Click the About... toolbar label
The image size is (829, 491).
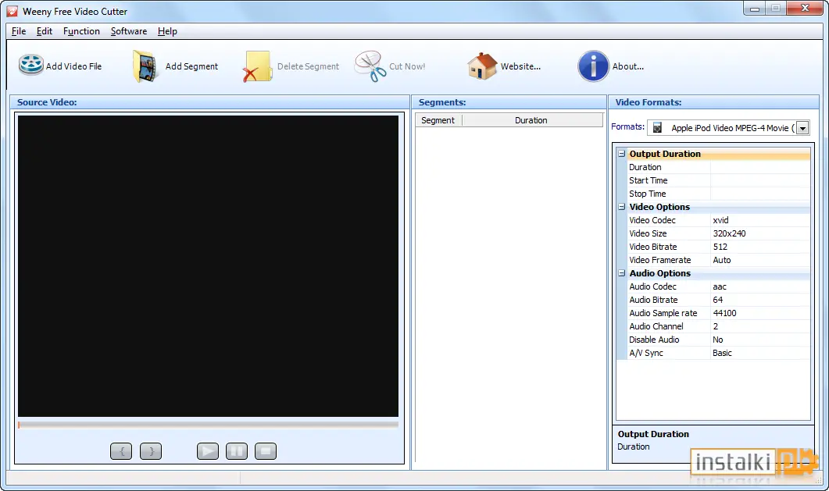(628, 66)
